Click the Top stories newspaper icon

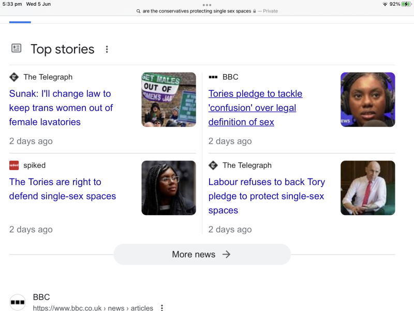(17, 48)
